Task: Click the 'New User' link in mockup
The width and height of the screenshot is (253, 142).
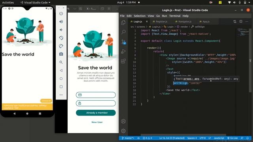Action: 97,122
